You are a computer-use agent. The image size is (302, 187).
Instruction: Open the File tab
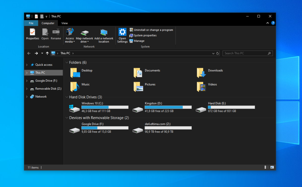(31, 23)
